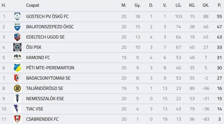Click the Balatonszepezd ÖKSC team logo
The height and width of the screenshot is (124, 224).
coord(17,27)
